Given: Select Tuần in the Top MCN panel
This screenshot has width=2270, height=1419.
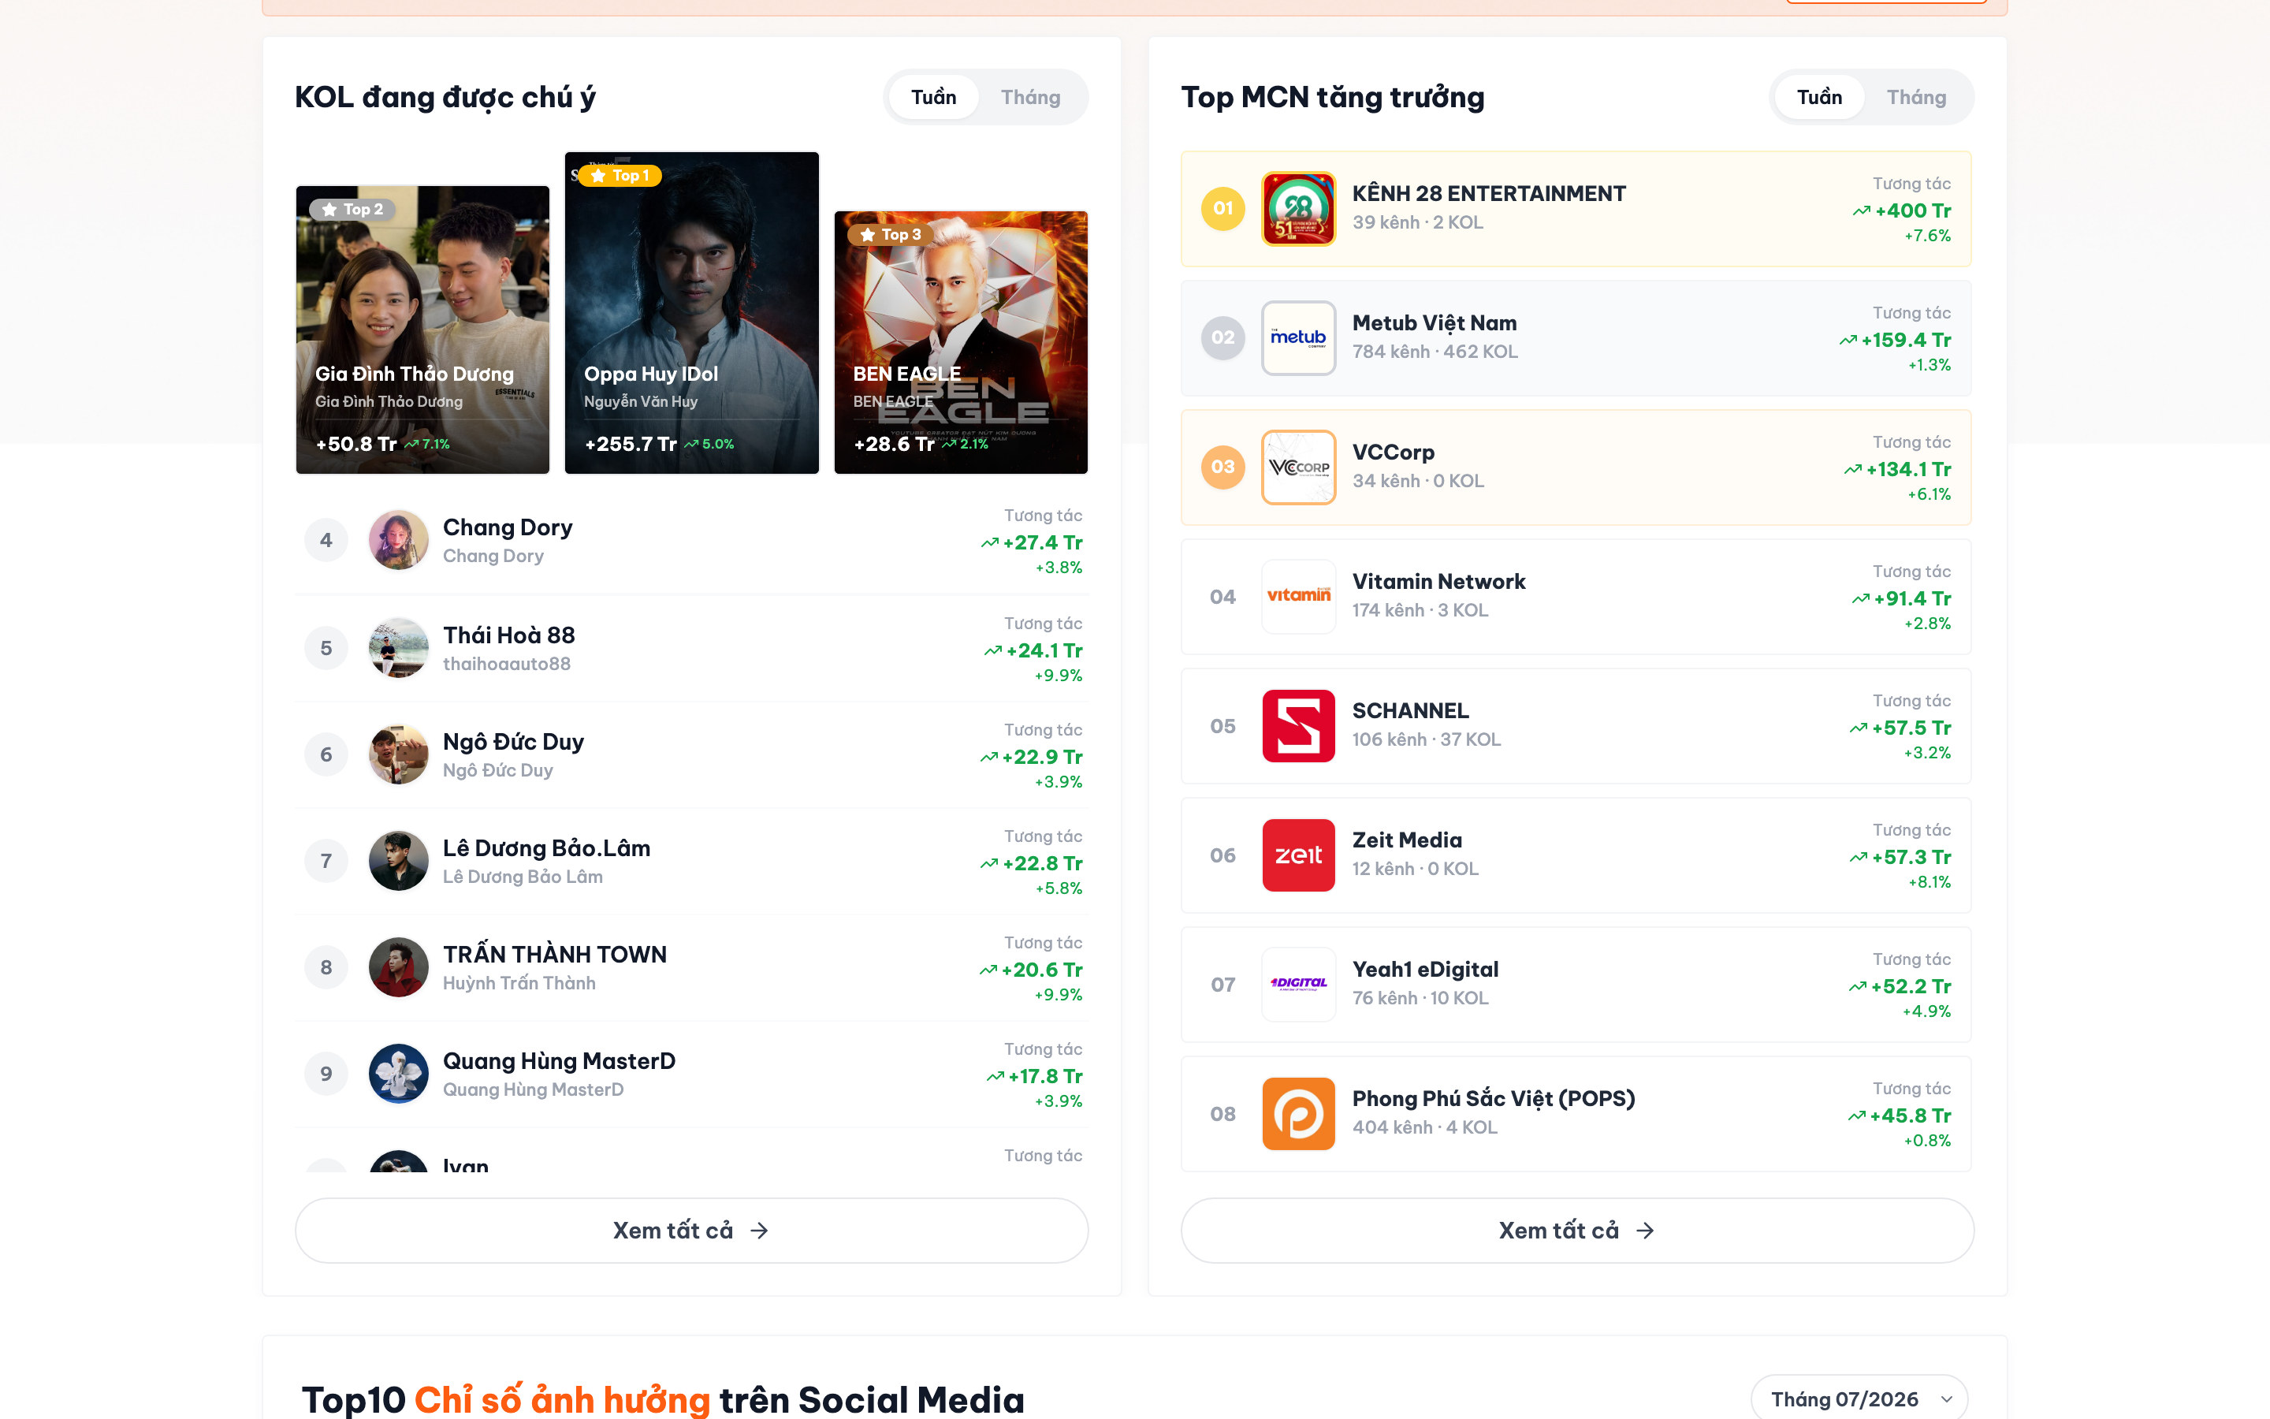Looking at the screenshot, I should (1819, 97).
